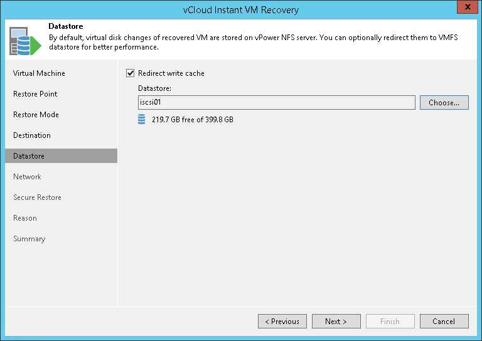Click the free space text label
Image resolution: width=482 pixels, height=341 pixels.
coord(193,119)
